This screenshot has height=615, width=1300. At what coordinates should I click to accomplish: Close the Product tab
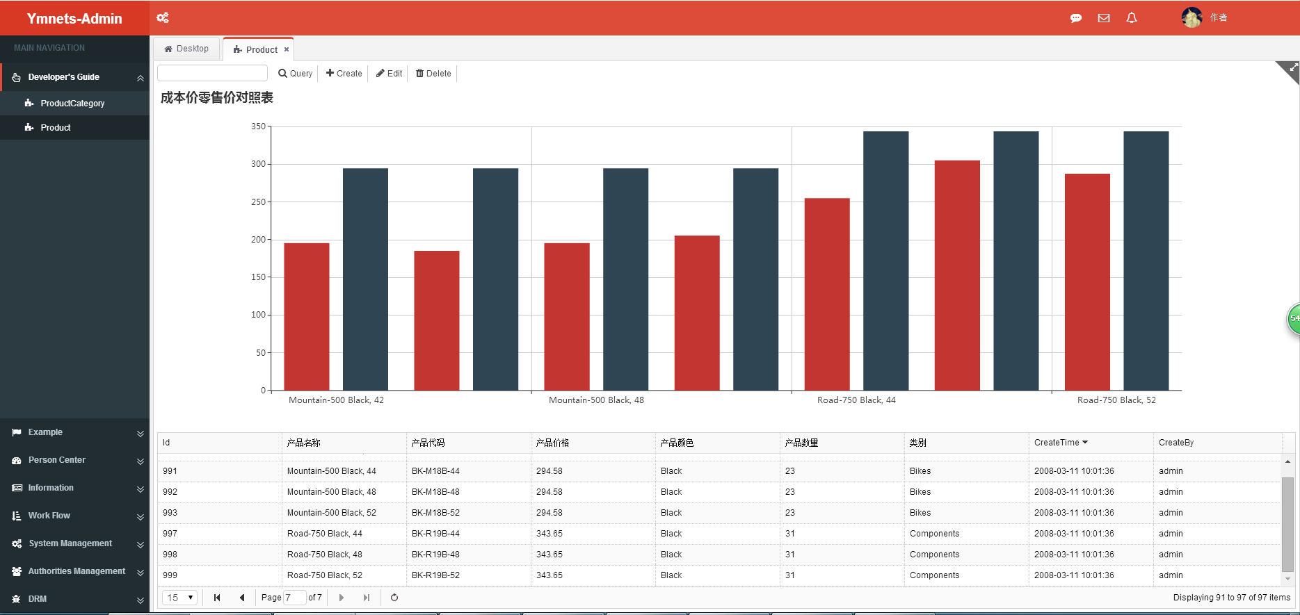click(x=287, y=49)
